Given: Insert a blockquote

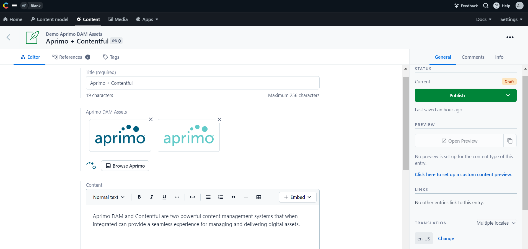Looking at the screenshot, I should coord(233,197).
